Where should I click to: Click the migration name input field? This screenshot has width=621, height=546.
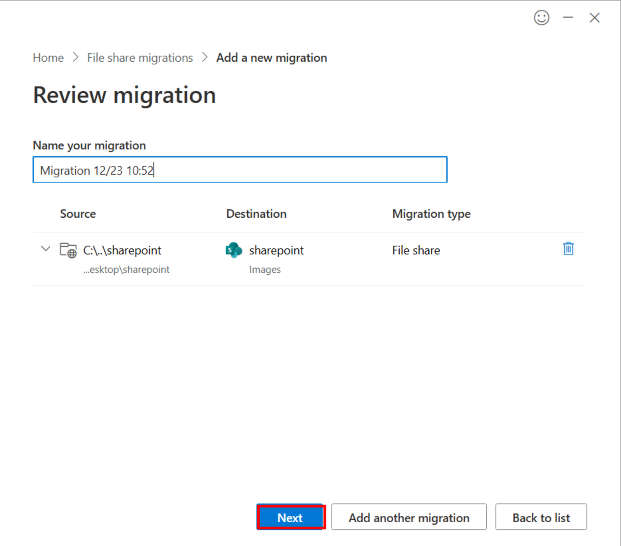point(239,170)
